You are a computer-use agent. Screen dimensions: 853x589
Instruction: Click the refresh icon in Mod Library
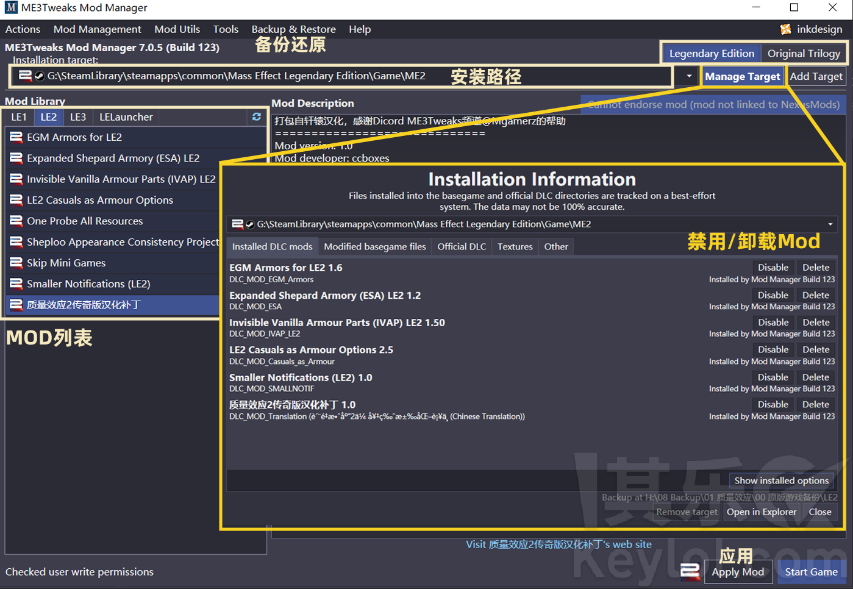click(x=257, y=116)
